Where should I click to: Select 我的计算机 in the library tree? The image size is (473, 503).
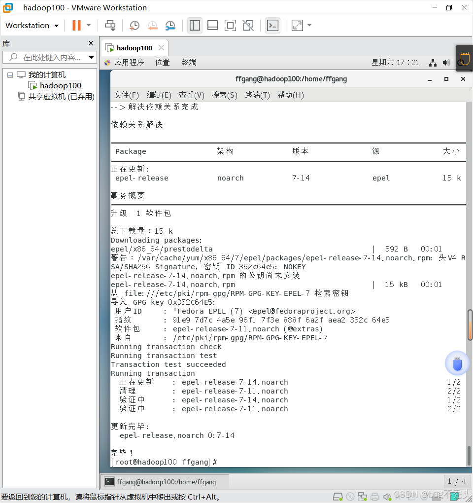(x=47, y=75)
